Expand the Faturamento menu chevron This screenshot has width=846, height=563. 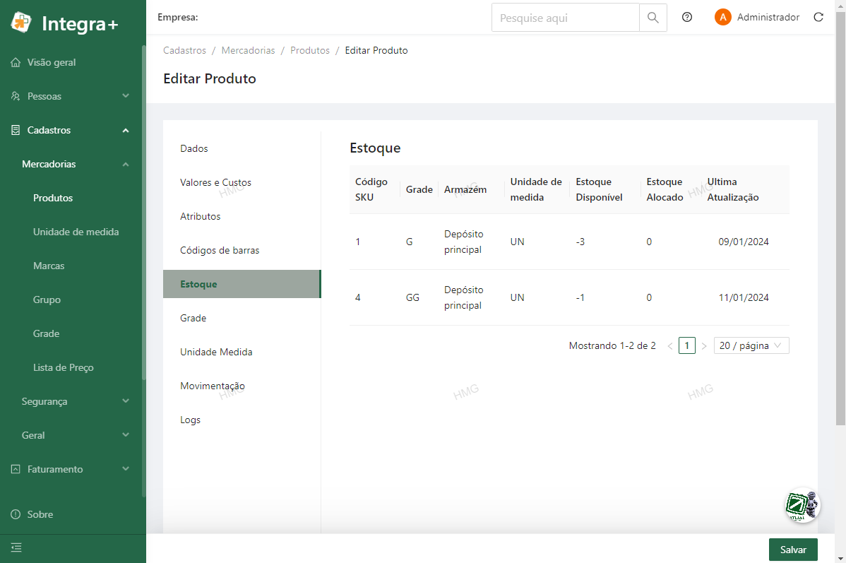126,469
